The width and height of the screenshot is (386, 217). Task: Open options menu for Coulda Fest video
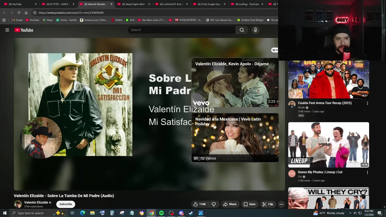pyautogui.click(x=367, y=103)
